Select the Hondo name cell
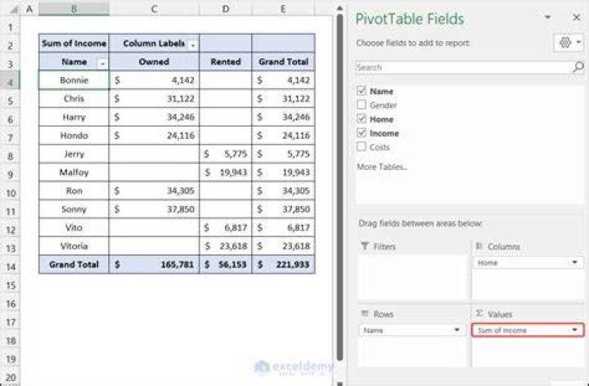The height and width of the screenshot is (386, 589). (x=74, y=135)
